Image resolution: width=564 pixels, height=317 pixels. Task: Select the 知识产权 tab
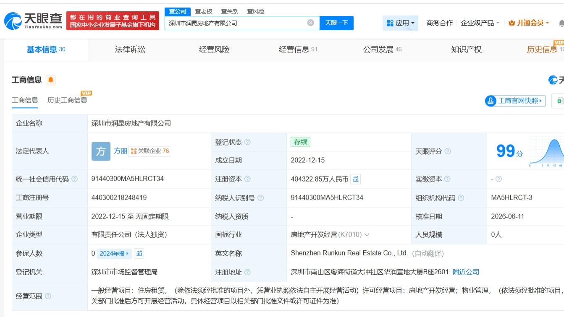pos(466,49)
